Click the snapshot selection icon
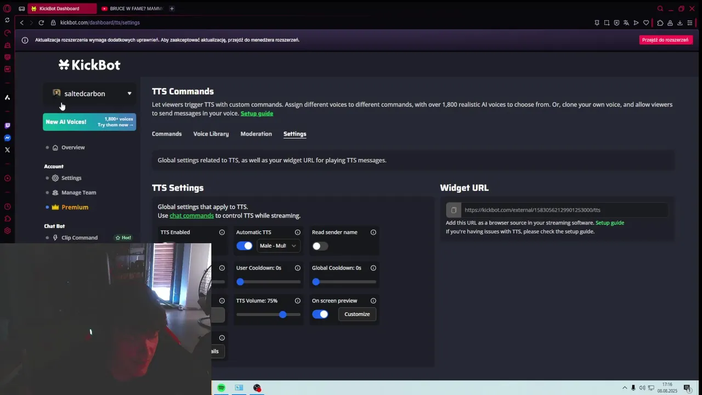This screenshot has width=702, height=395. [x=607, y=22]
